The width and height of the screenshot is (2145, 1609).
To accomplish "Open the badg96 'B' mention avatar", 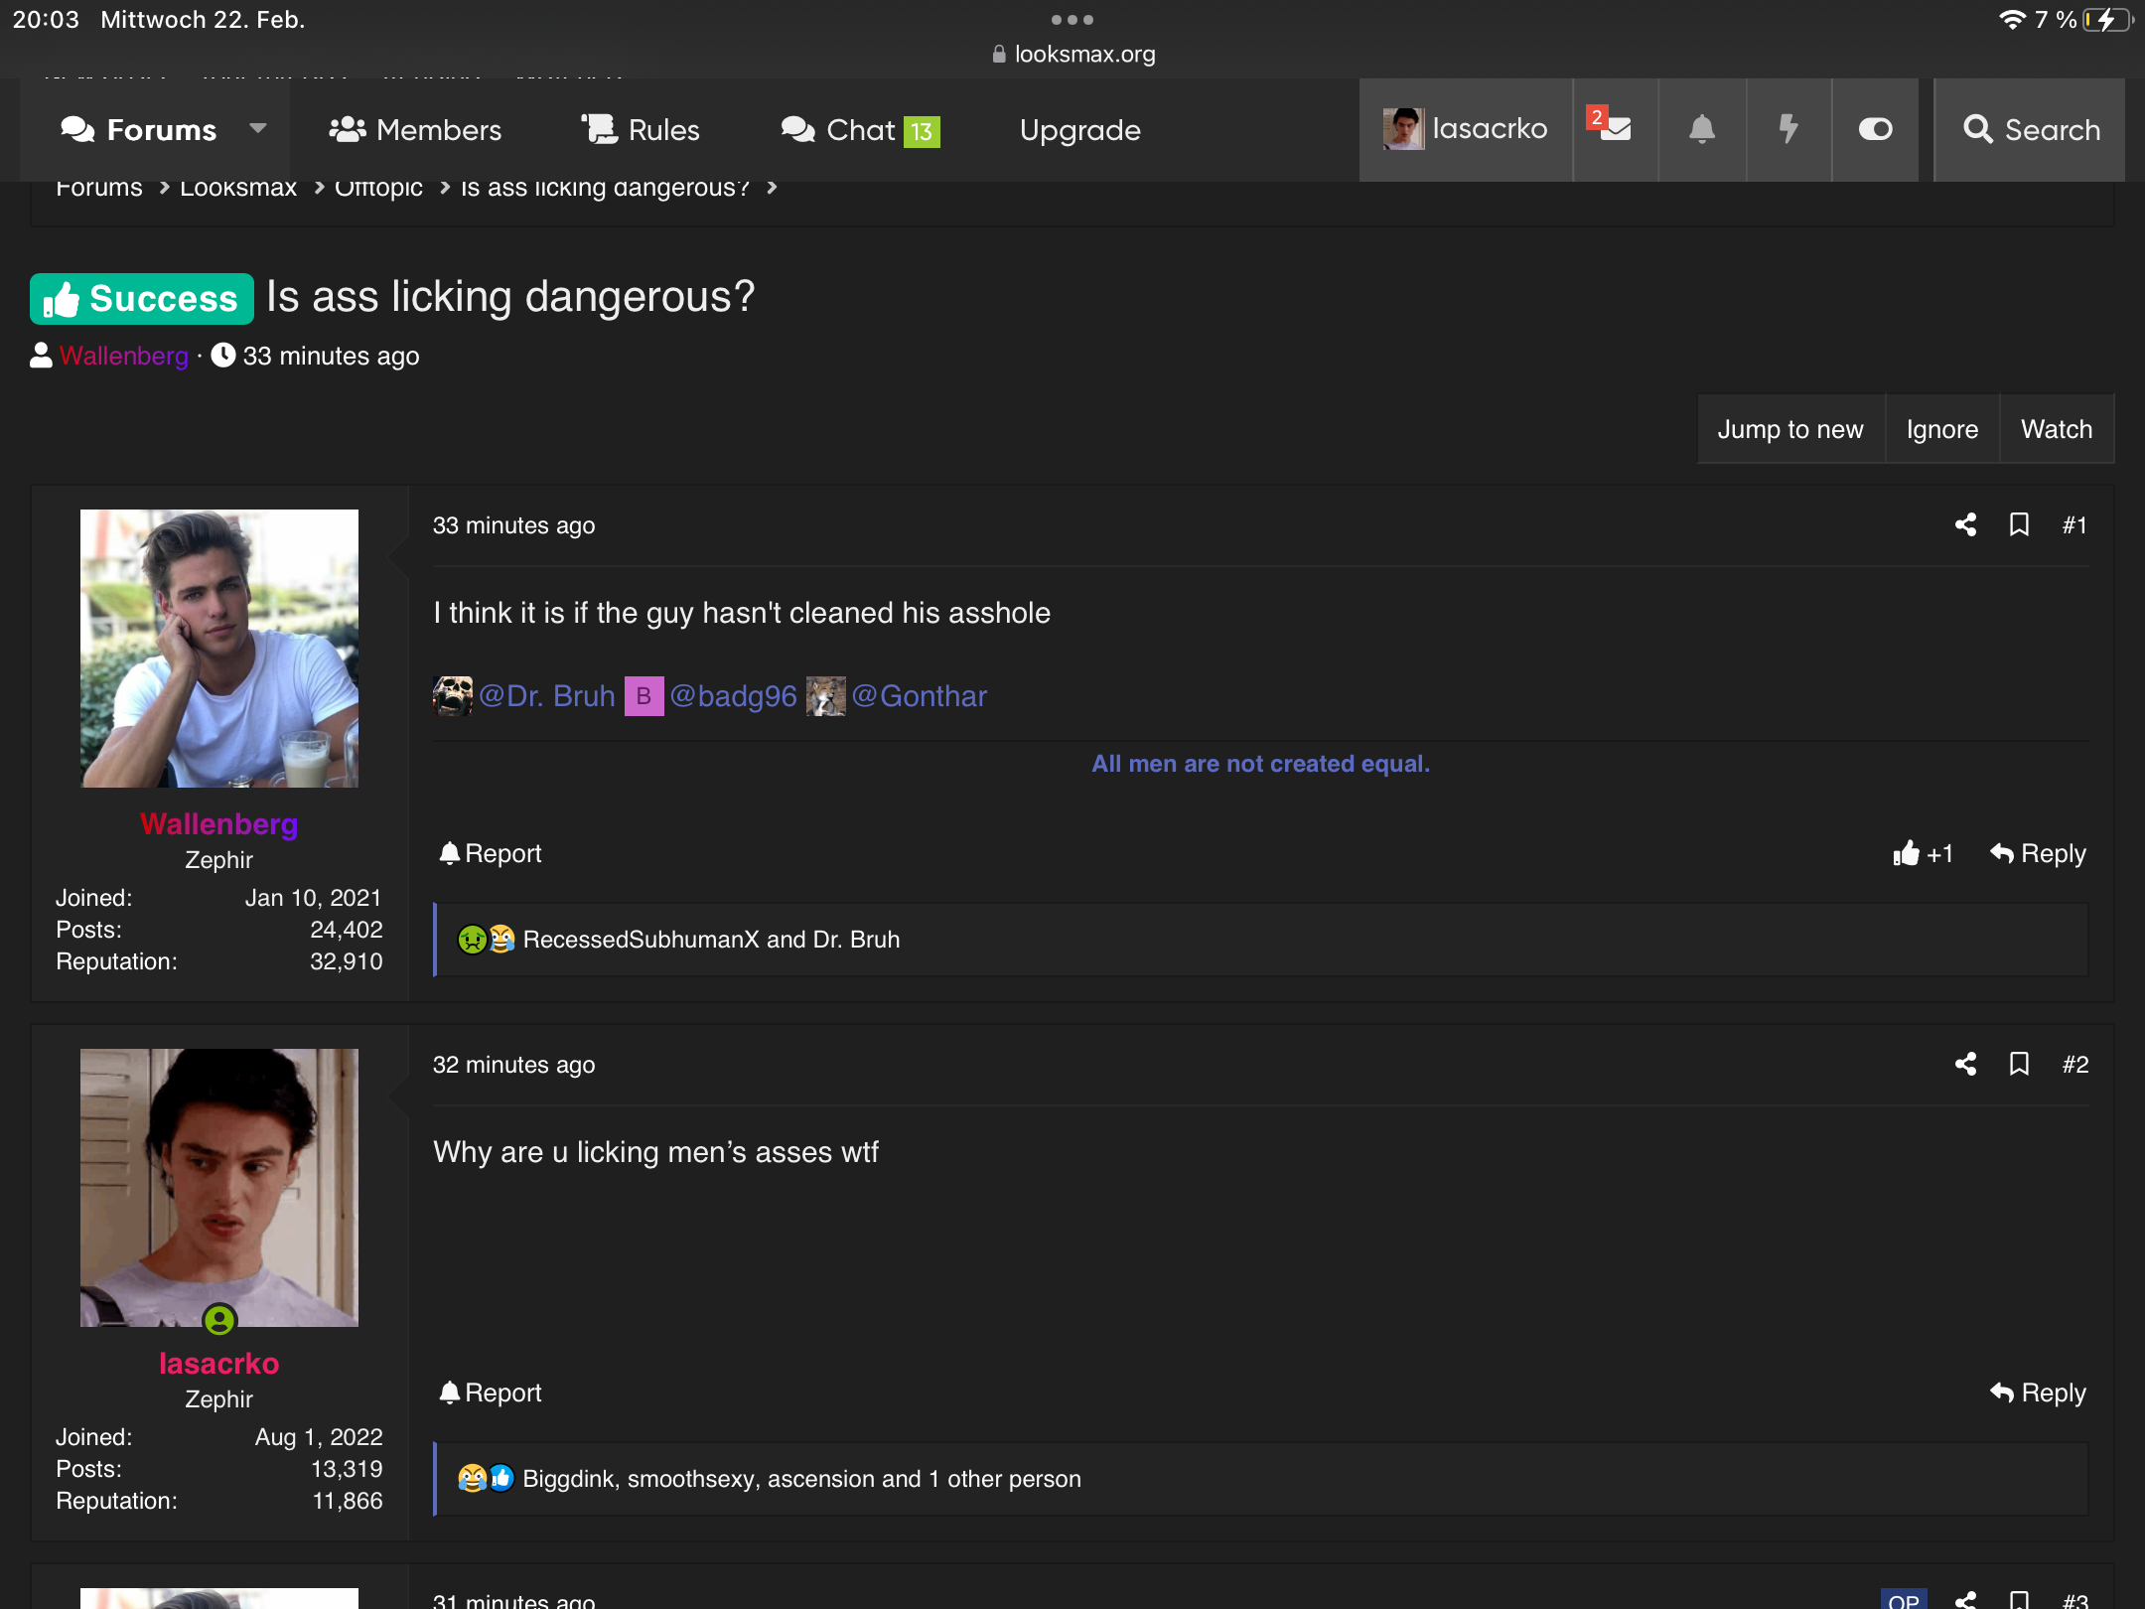I will coord(643,696).
